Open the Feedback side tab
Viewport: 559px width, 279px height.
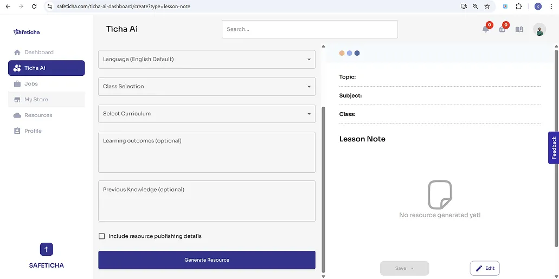(553, 147)
